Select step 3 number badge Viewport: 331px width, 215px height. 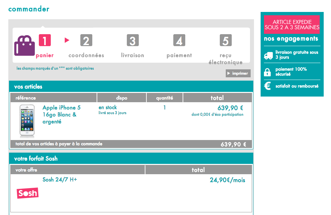132,40
